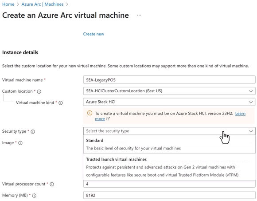Show info tooltip for Custom location
This screenshot has width=257, height=201.
pos(39,91)
